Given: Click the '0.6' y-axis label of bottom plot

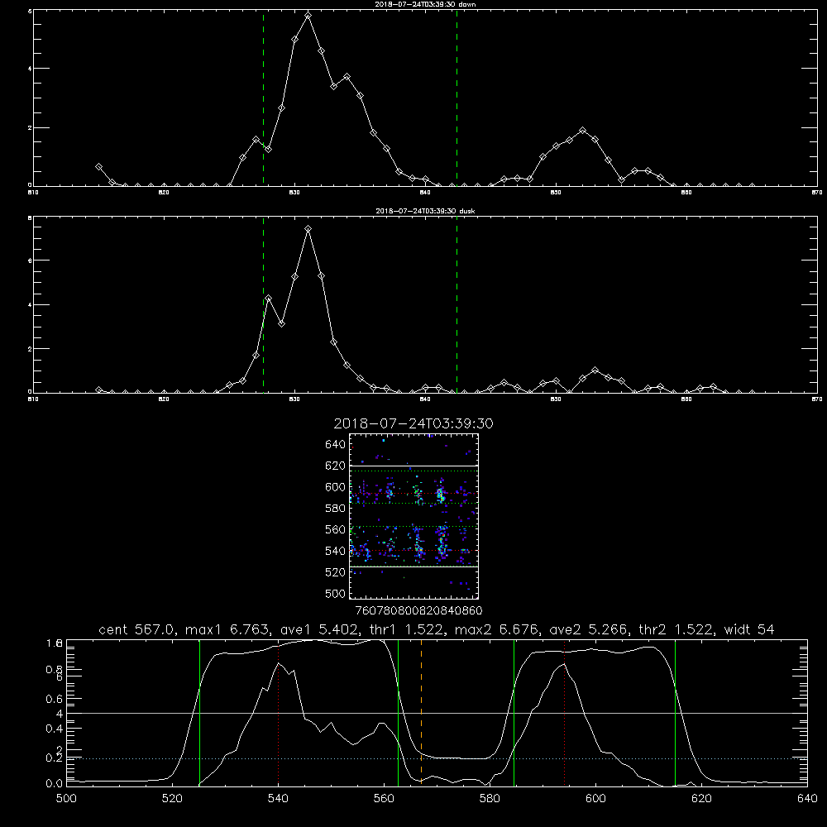Looking at the screenshot, I should [x=55, y=699].
